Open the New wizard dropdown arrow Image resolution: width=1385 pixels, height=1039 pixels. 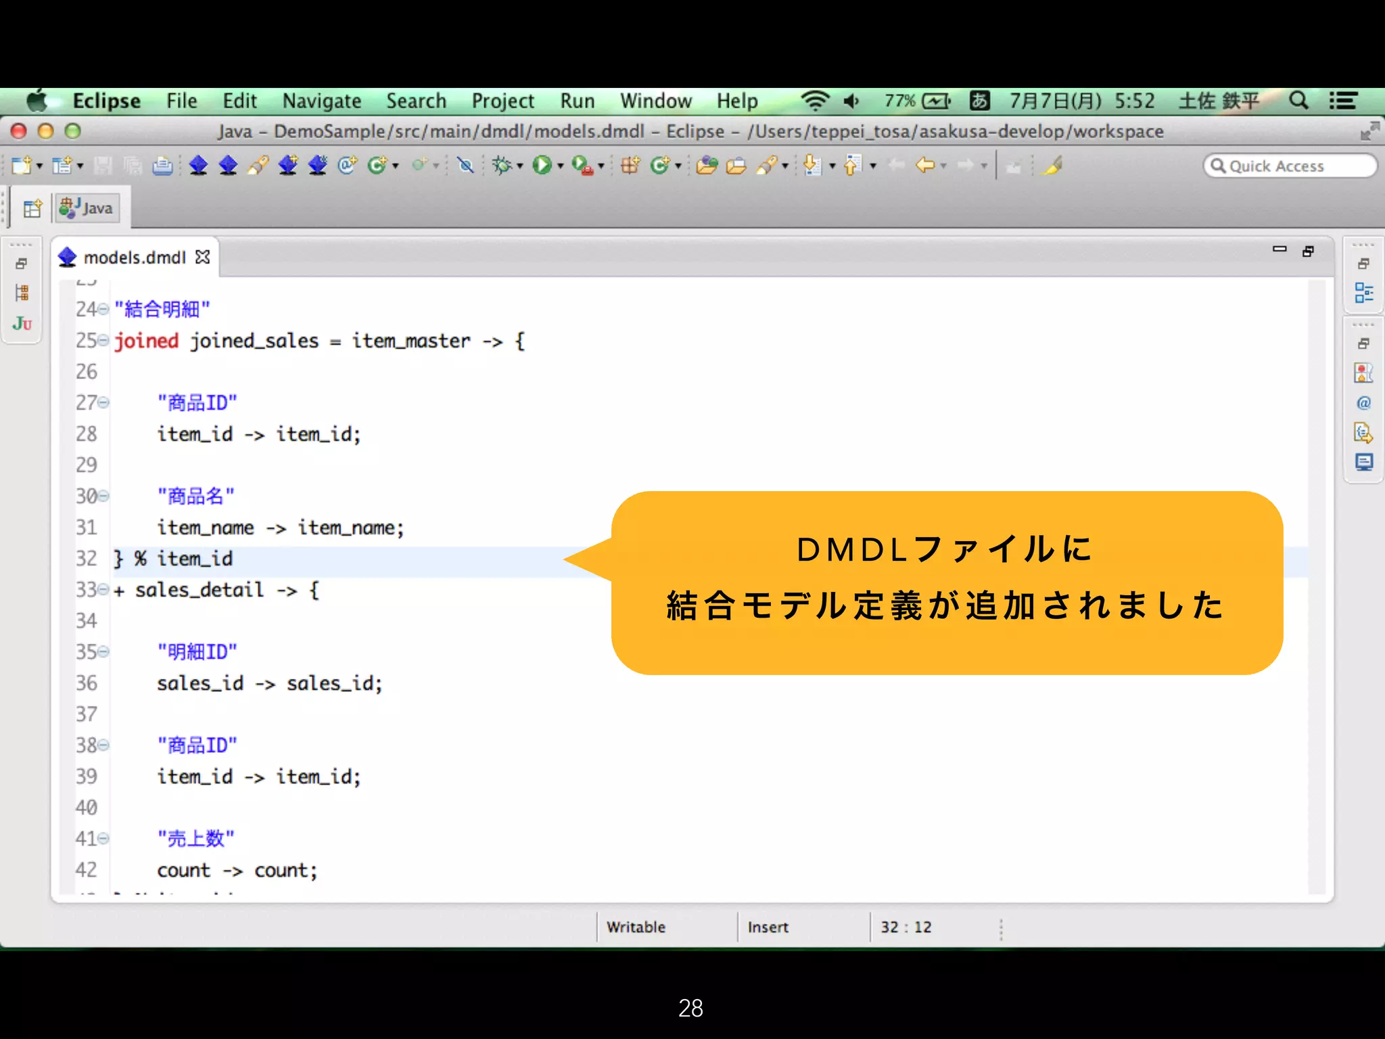click(x=39, y=166)
